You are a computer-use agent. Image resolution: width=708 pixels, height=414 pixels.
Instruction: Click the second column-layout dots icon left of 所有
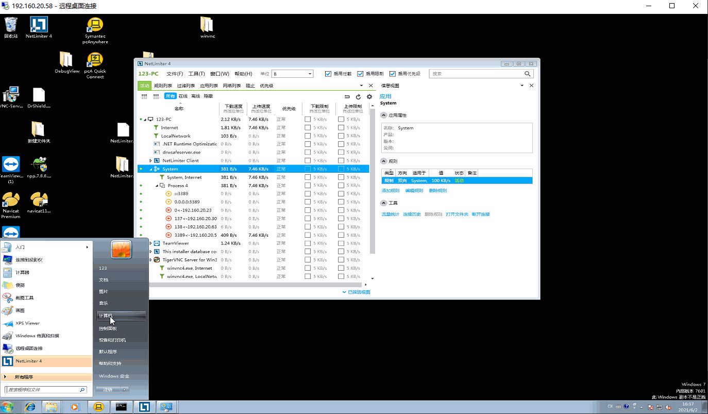point(156,96)
